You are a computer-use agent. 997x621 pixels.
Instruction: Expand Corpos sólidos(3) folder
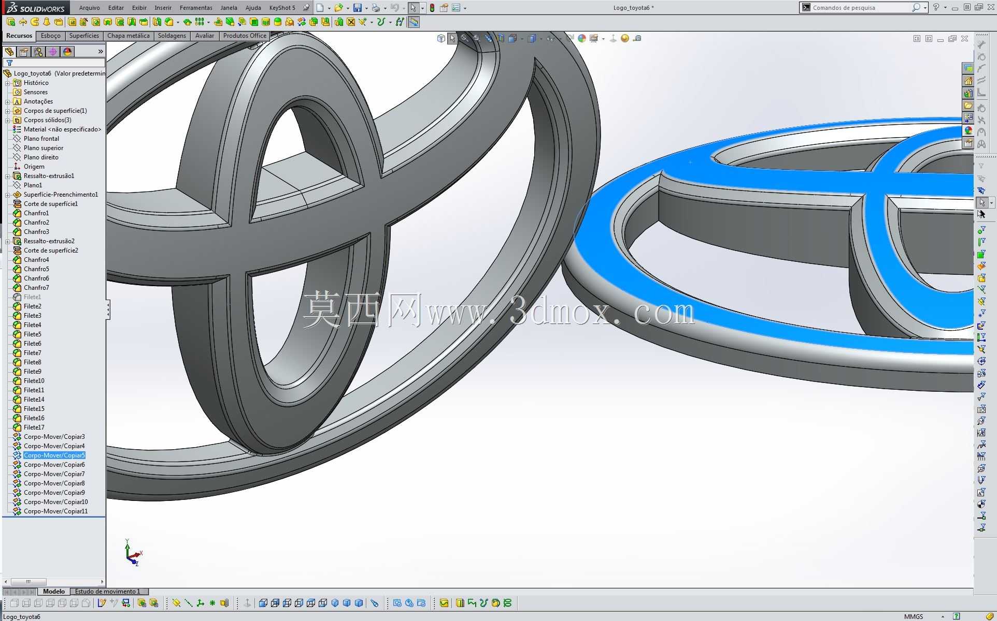[8, 120]
